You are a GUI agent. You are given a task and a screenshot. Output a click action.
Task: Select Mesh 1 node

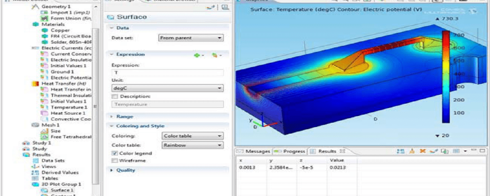click(x=45, y=125)
